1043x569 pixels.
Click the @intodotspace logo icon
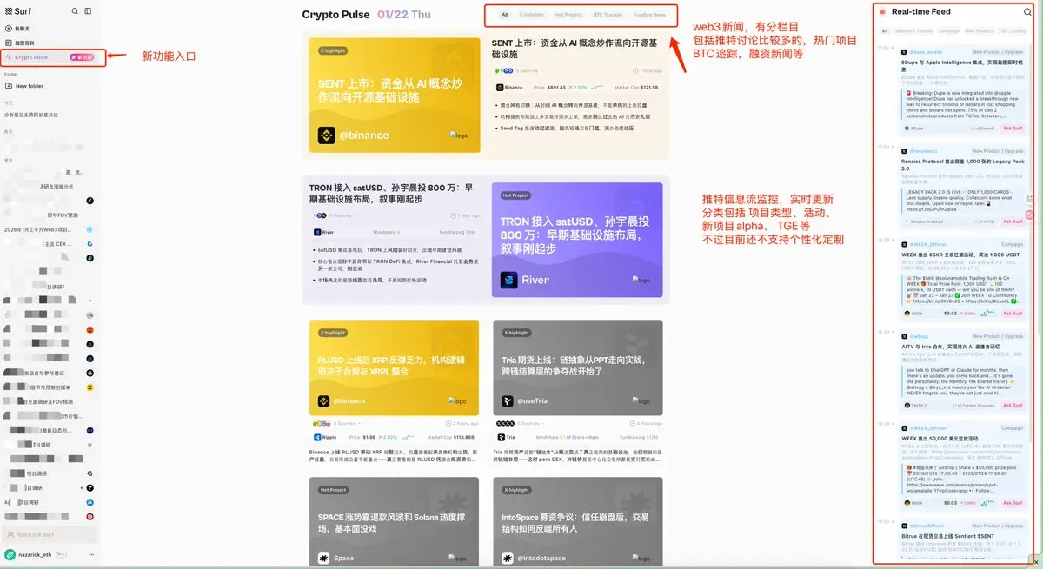(508, 558)
